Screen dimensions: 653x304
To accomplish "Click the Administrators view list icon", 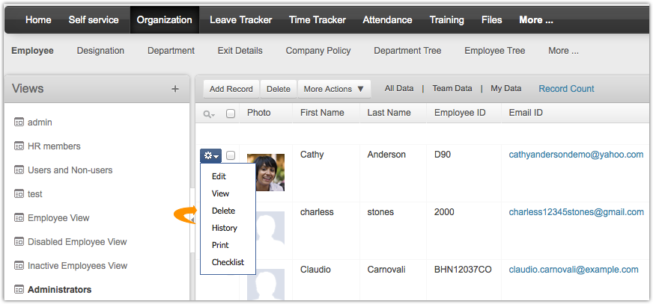I will (x=19, y=289).
